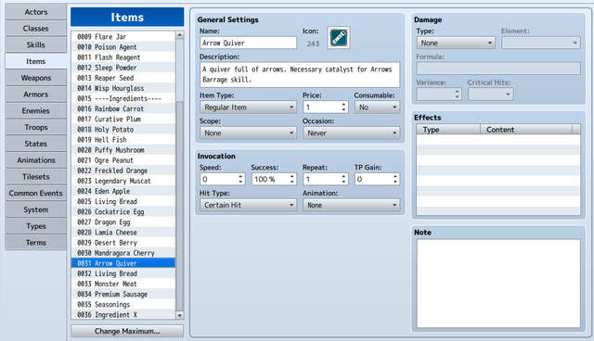Screen dimensions: 594x341
Task: Increase the TP Gain stepper
Action: 394,176
